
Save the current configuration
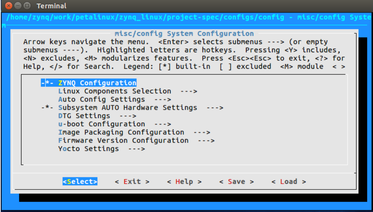click(x=236, y=182)
